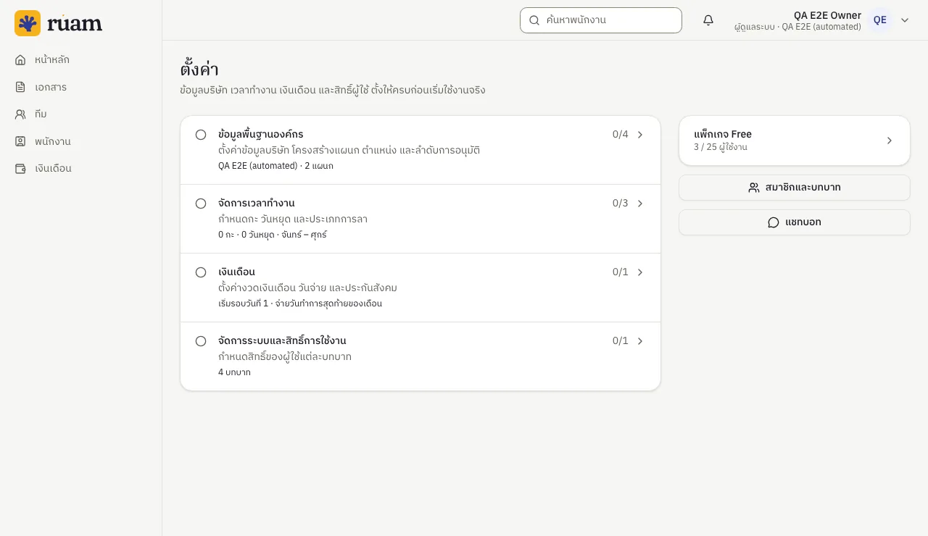The width and height of the screenshot is (928, 536).
Task: Click the QE user avatar
Action: (x=880, y=20)
